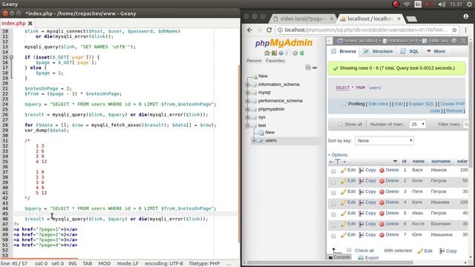Open the volume indicator in top panel

coord(442,4)
